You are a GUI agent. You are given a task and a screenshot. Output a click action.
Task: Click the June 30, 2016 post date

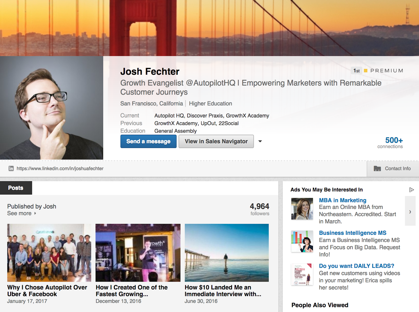[x=201, y=301]
